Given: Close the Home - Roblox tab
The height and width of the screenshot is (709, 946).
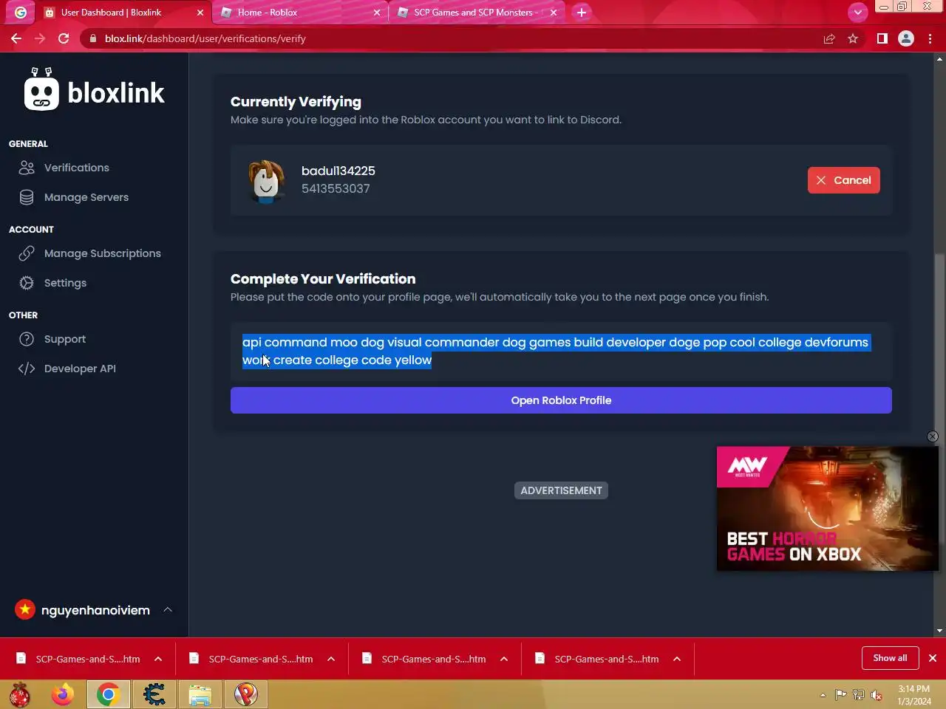Looking at the screenshot, I should [377, 13].
